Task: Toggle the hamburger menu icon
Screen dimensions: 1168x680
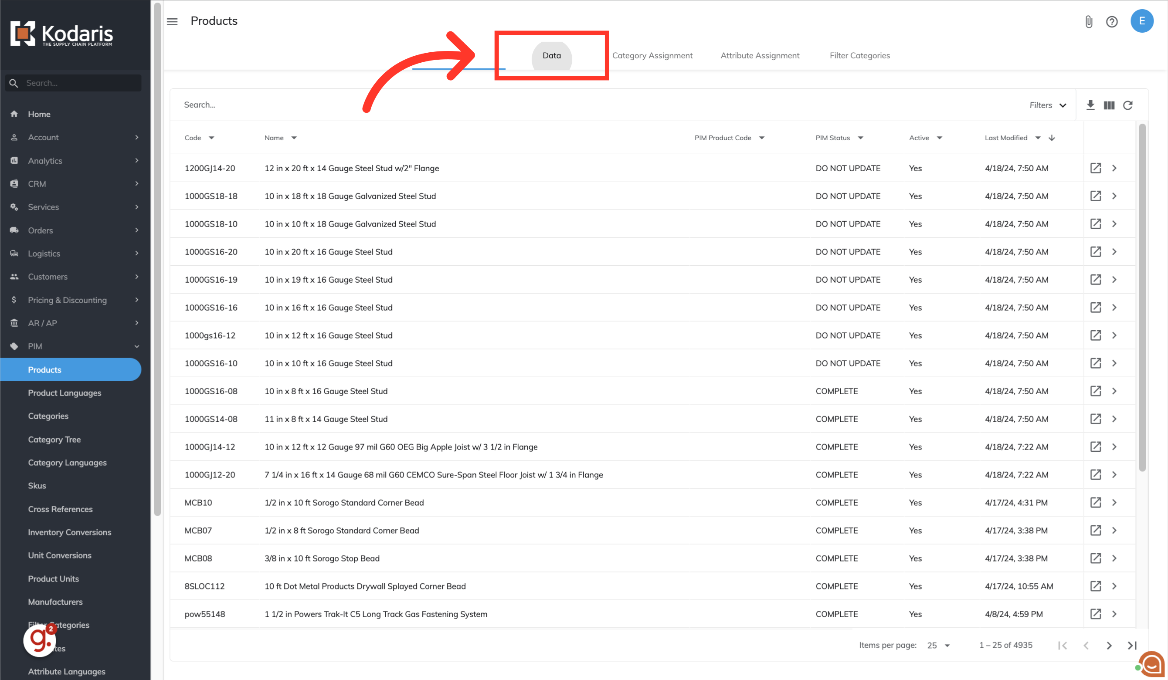Action: pyautogui.click(x=172, y=22)
